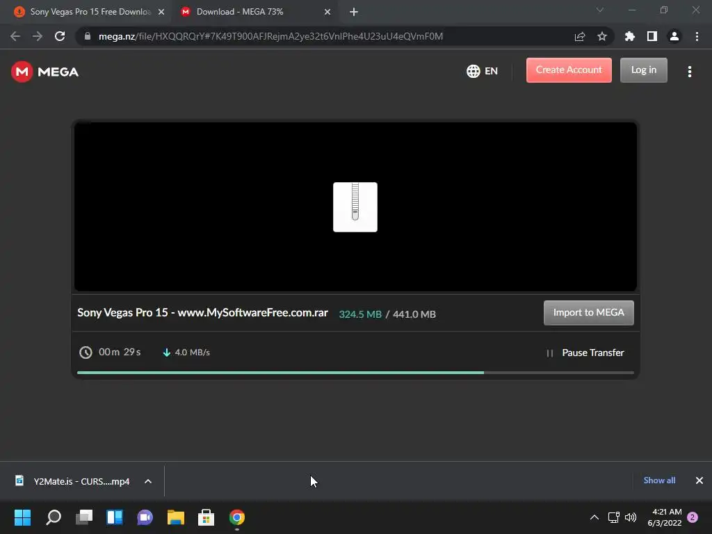Click the address bar URL
Screen dimensions: 712x534
270,36
